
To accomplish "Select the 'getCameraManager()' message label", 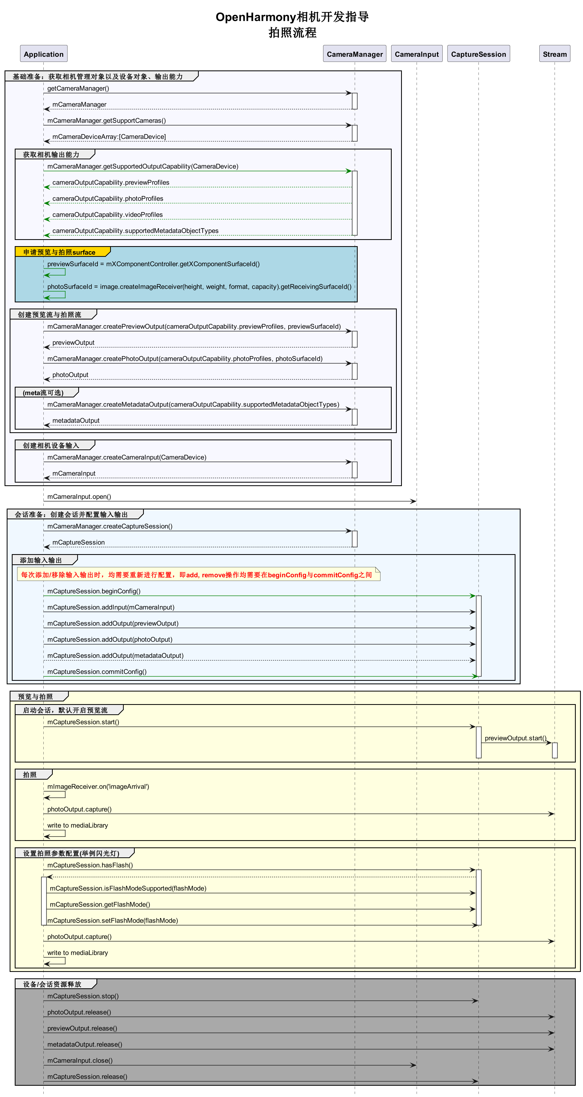I will 78,89.
